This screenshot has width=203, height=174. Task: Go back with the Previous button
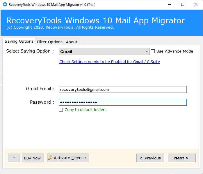150,158
